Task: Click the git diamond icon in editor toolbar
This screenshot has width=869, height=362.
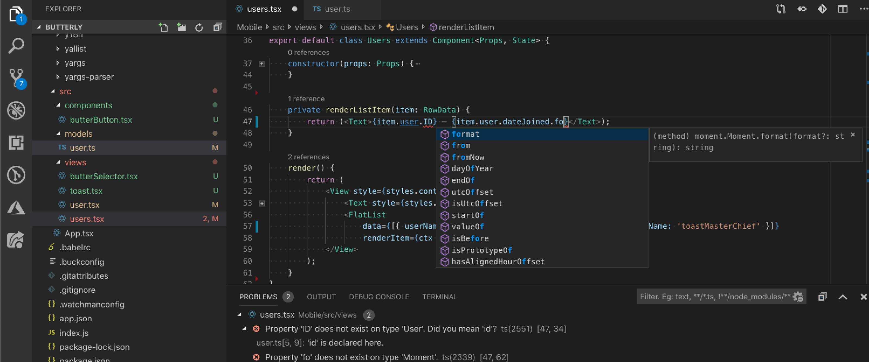Action: [822, 9]
